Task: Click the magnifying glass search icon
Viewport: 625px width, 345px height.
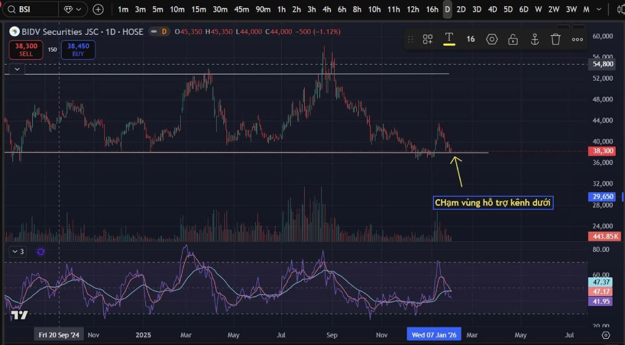Action: pos(10,9)
